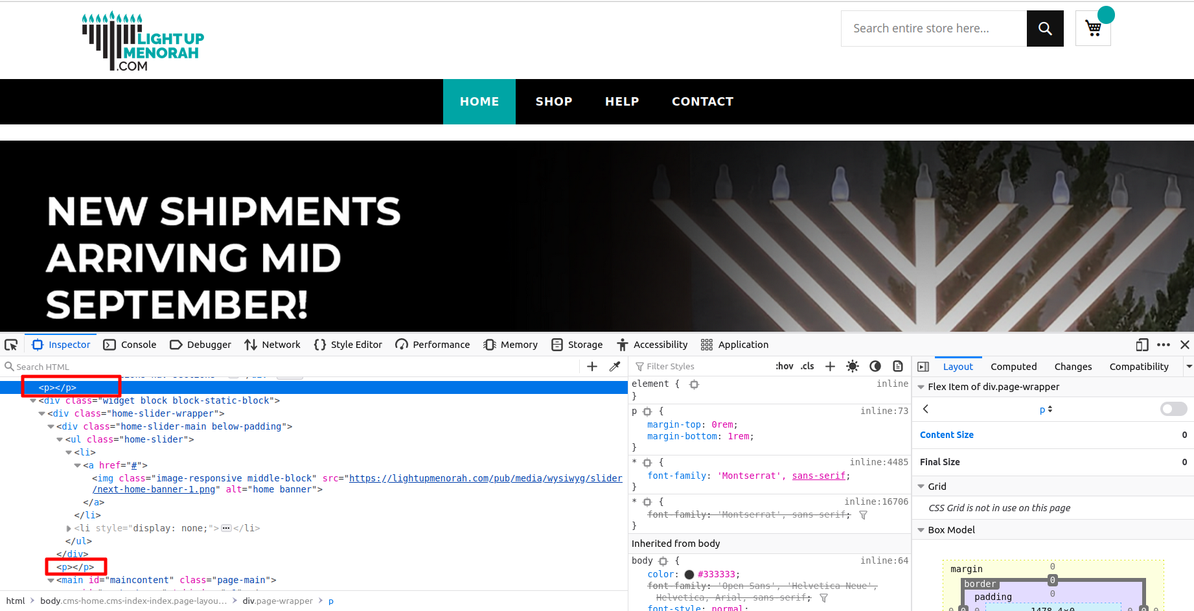Click the SHOP navigation link
Image resolution: width=1194 pixels, height=611 pixels.
tap(554, 102)
